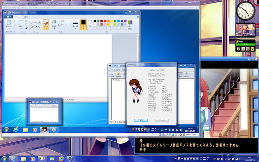Switch to Paint's Home tab
The image size is (259, 162).
click(x=17, y=17)
